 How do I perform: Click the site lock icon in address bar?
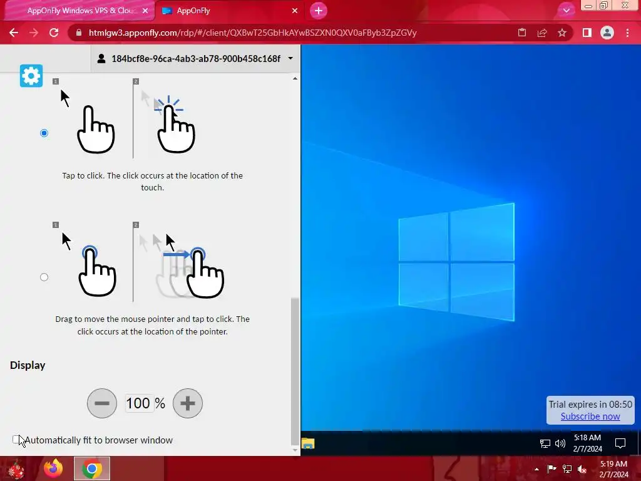(x=79, y=33)
